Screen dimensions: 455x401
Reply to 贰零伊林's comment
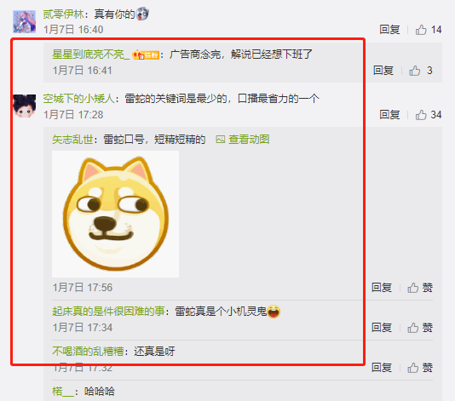(x=389, y=30)
